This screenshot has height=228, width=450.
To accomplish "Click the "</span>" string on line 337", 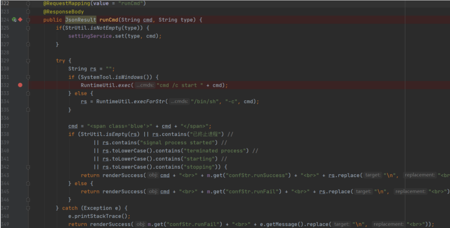I will coord(195,126).
